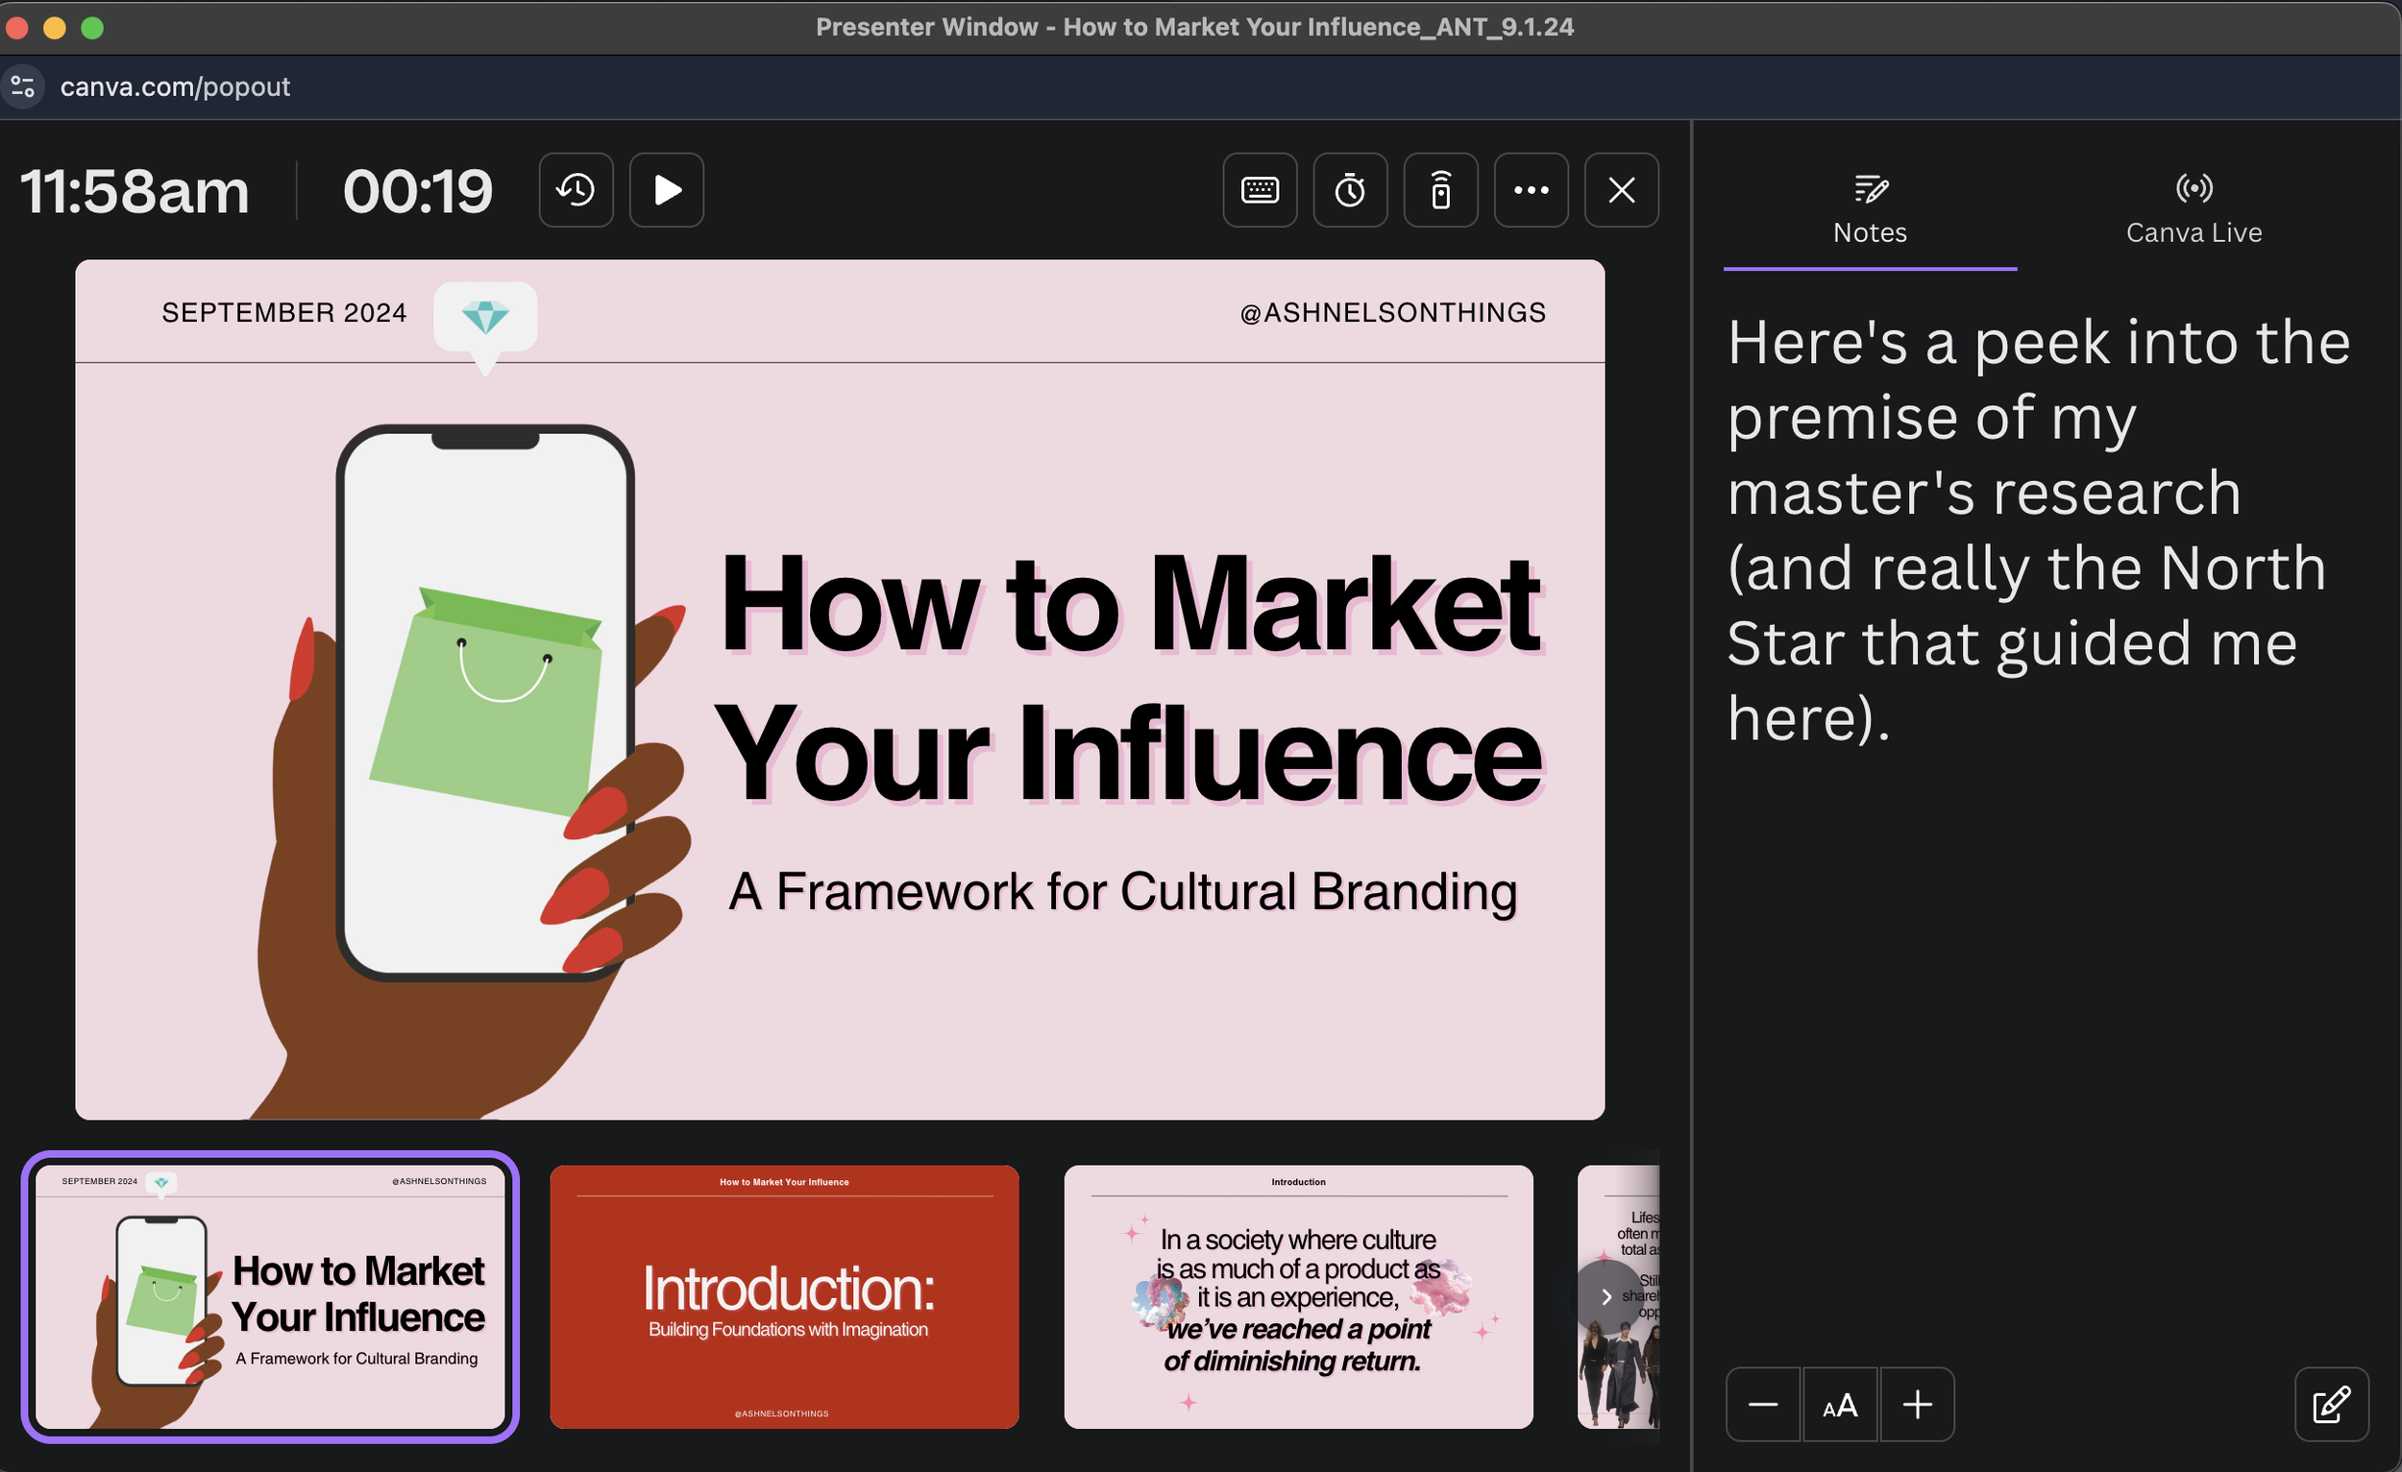The height and width of the screenshot is (1472, 2402).
Task: Decrease notes font size with minus
Action: click(x=1762, y=1404)
